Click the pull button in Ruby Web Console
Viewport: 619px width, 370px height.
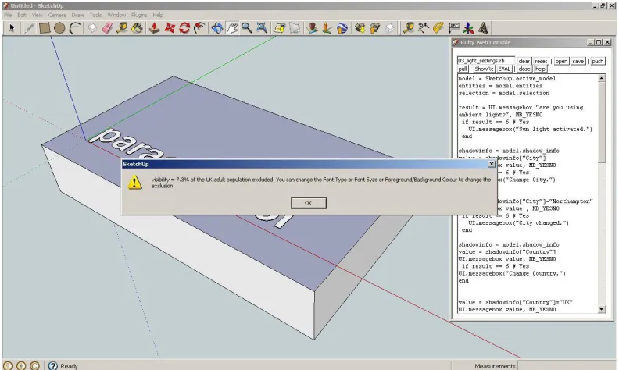coord(463,69)
